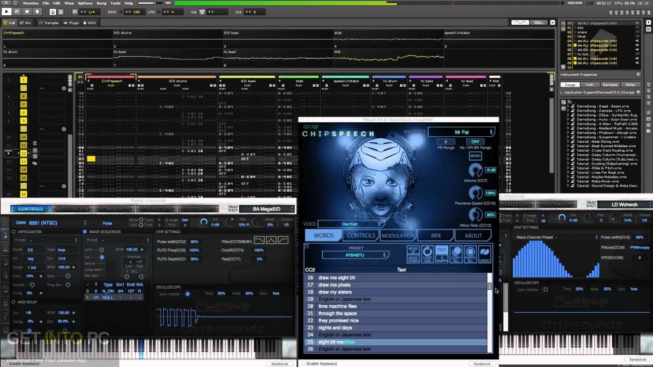Click the Undo icon in Chipspeech
Viewport: 653px width, 367px height.
click(485, 254)
